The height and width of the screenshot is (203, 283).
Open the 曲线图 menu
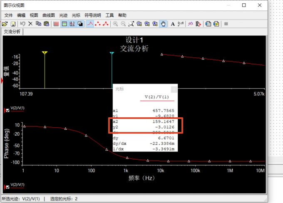click(49, 15)
